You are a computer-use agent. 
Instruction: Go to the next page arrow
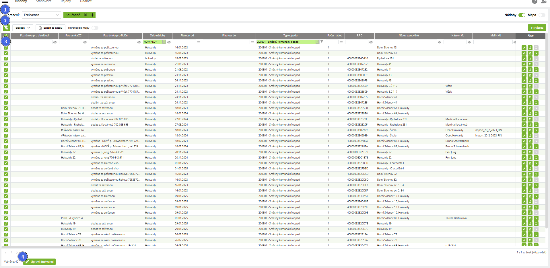17,253
